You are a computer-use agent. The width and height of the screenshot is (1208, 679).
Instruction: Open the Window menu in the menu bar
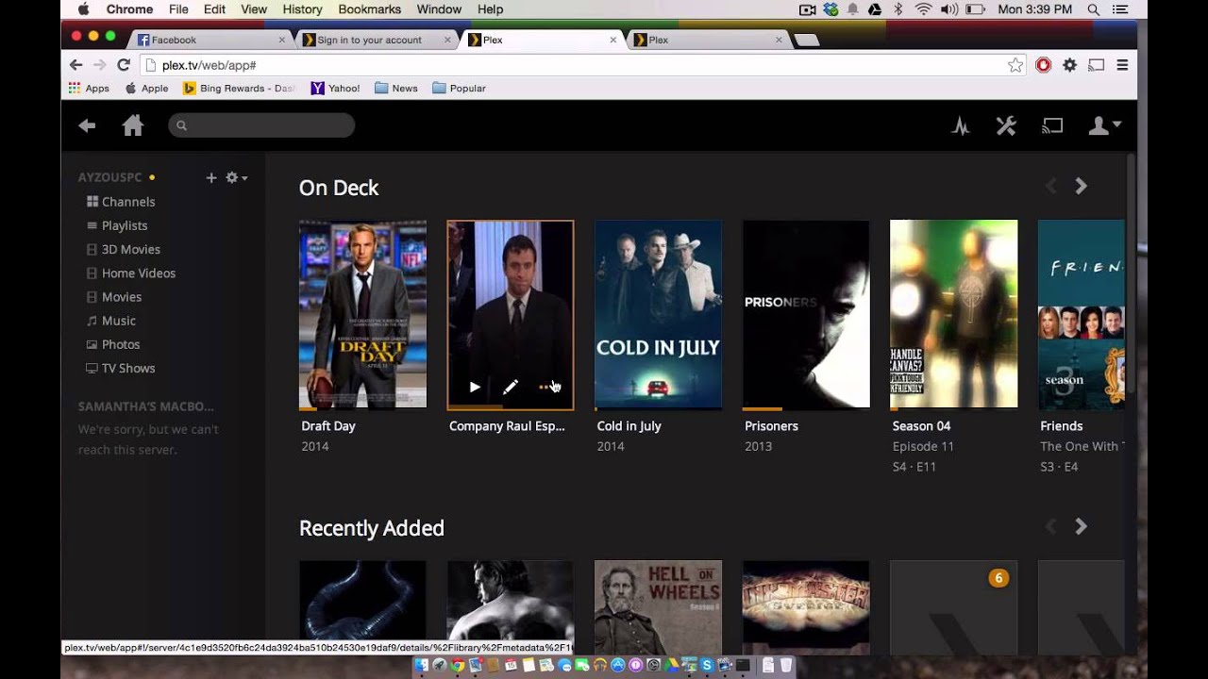click(x=439, y=9)
